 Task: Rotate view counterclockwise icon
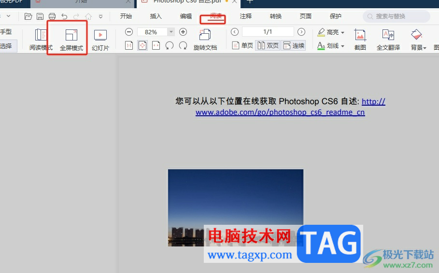coord(170,45)
